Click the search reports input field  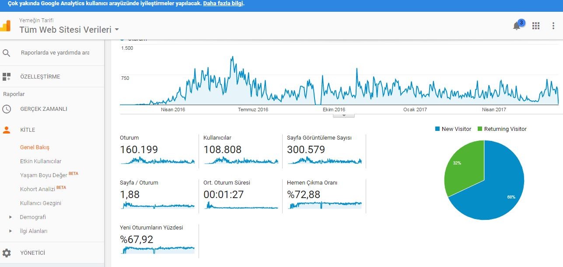[55, 53]
